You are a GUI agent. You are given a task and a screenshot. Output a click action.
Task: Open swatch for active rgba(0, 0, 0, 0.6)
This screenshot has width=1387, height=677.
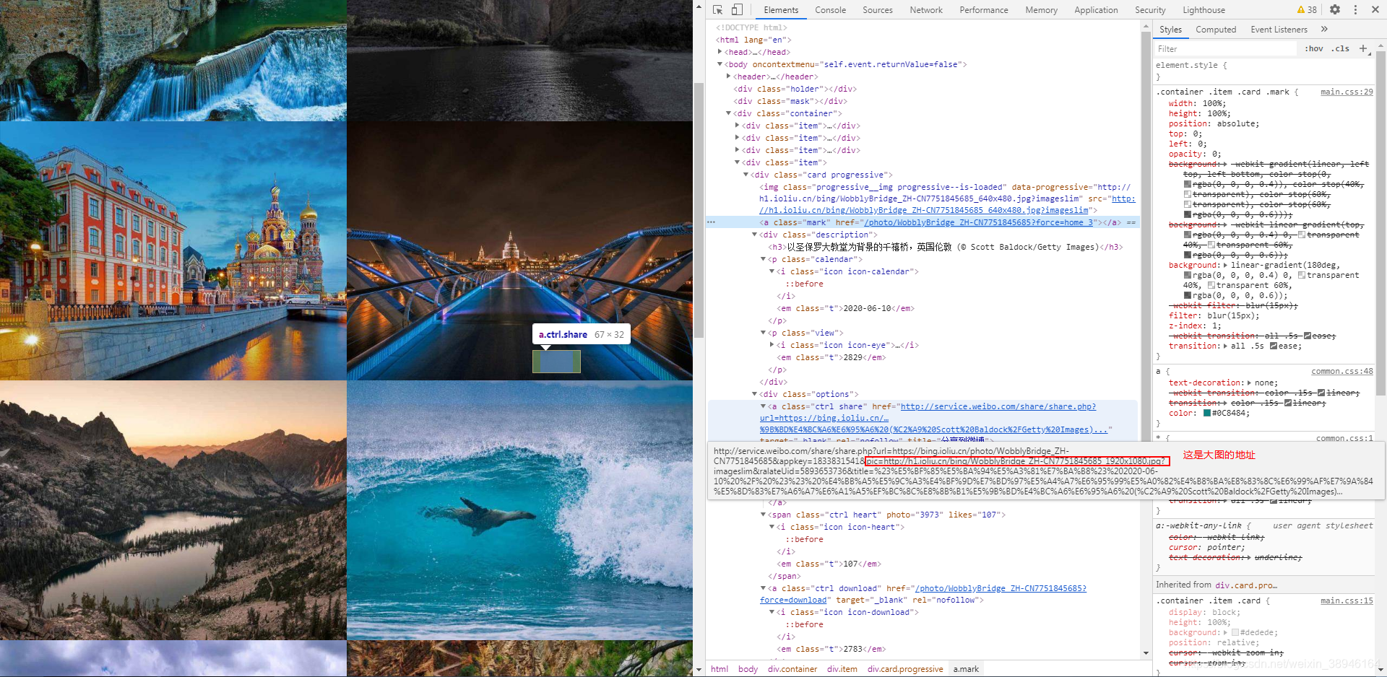(1188, 296)
